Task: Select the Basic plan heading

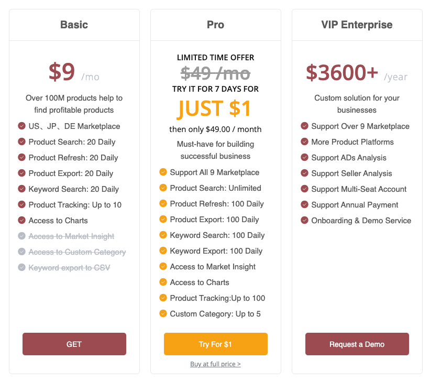Action: coord(74,25)
